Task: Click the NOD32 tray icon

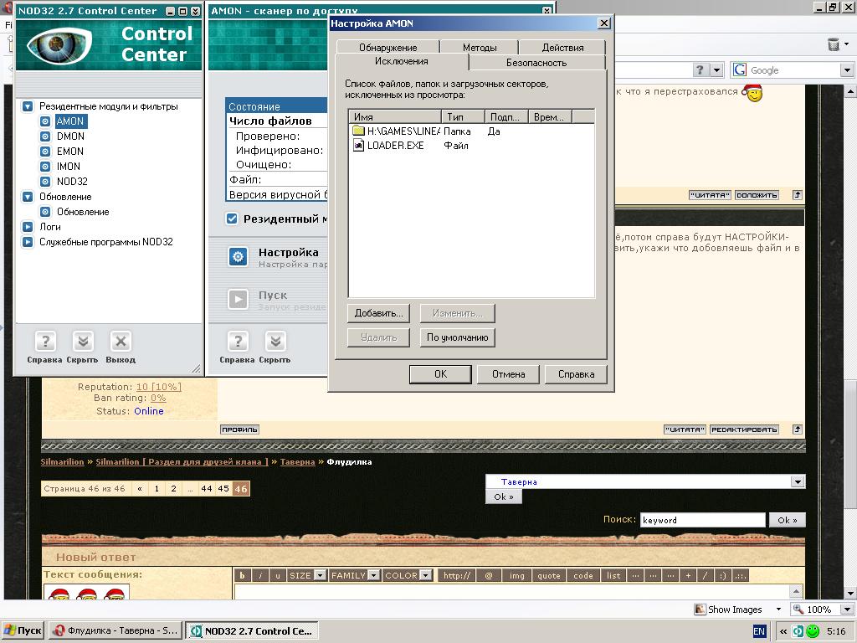Action: coord(798,631)
